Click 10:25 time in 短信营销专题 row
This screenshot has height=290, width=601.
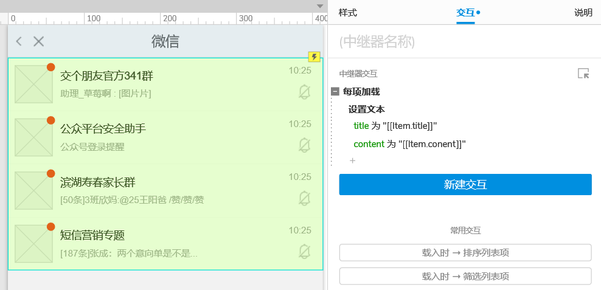point(300,230)
